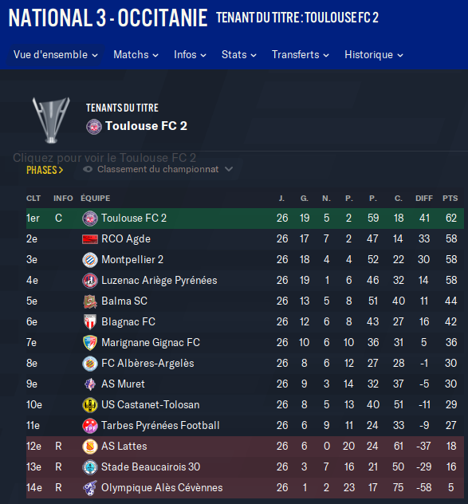
Task: Click the RCO Agde red logo
Action: [90, 239]
